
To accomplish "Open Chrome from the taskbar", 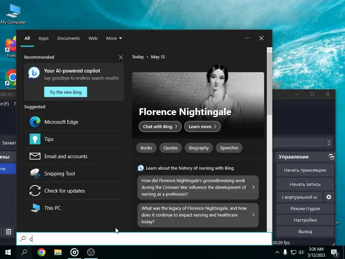I will (x=41, y=252).
